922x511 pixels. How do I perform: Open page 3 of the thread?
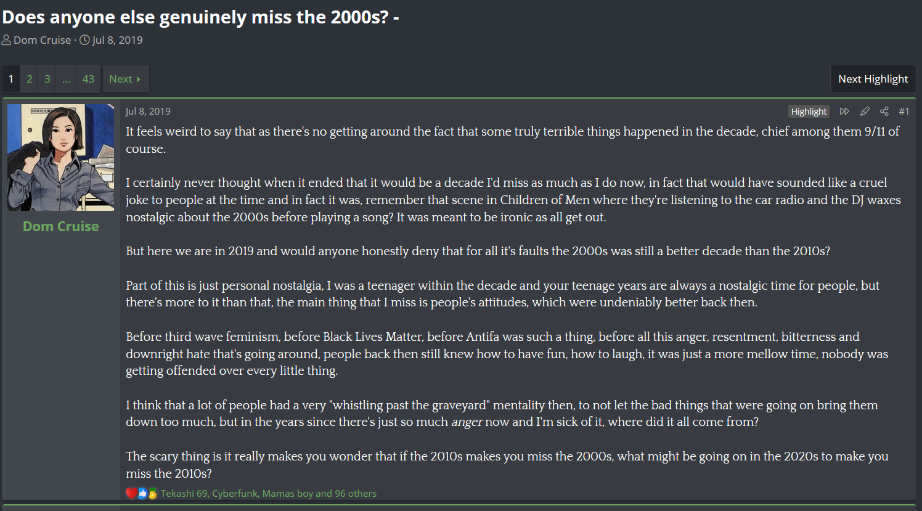point(47,79)
